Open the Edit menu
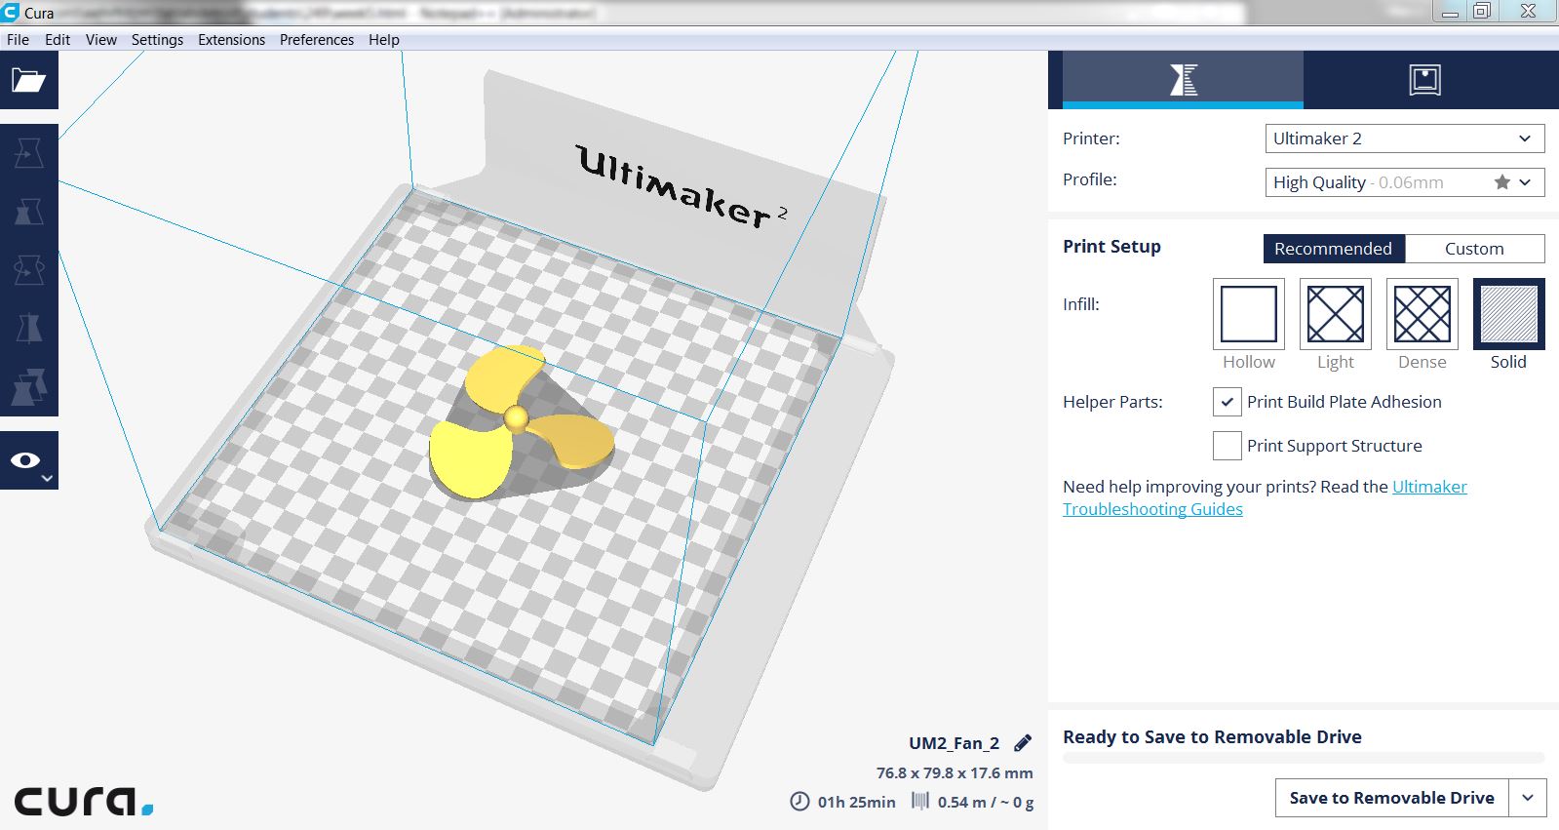The image size is (1559, 830). (x=58, y=40)
